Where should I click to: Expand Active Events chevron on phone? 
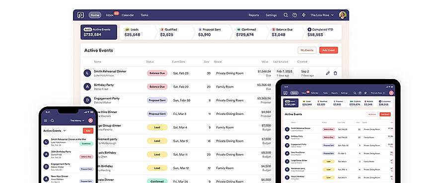(x=65, y=131)
